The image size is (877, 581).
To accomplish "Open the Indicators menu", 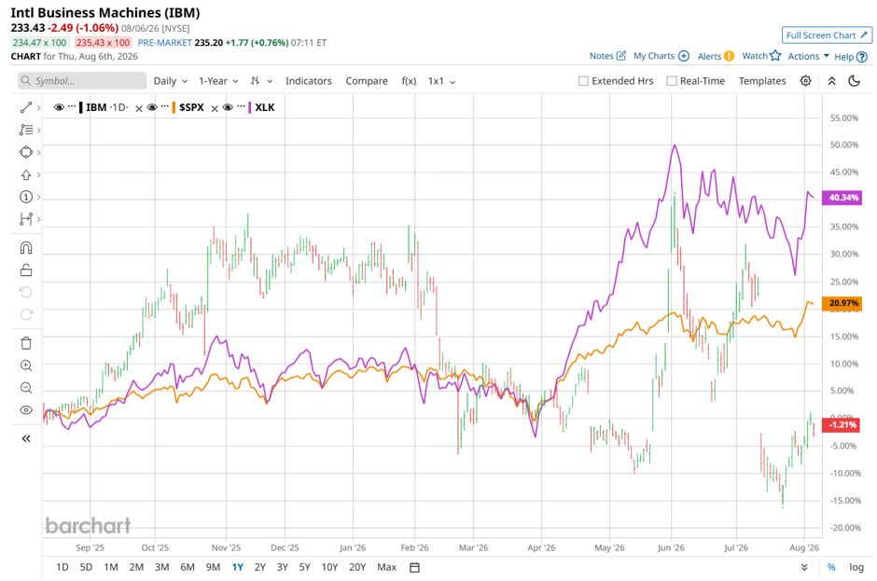I will [x=308, y=80].
